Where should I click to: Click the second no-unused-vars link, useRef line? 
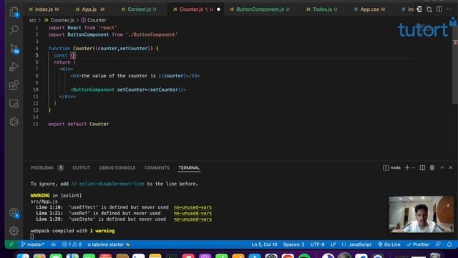point(193,214)
